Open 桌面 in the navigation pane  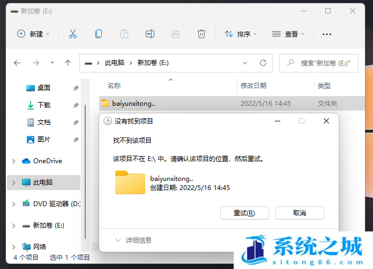tap(38, 88)
